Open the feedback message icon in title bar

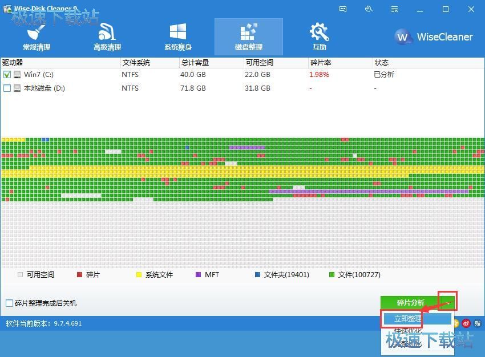click(x=343, y=9)
